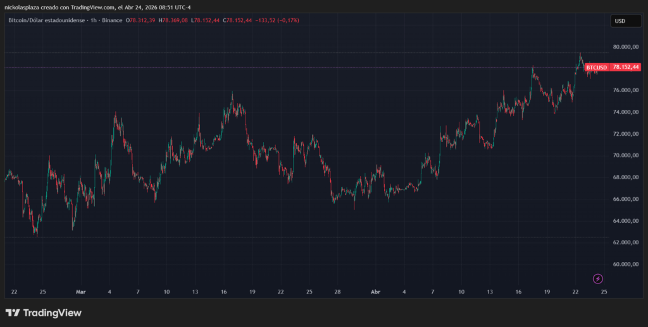Click the 64.000,00 price axis label
The width and height of the screenshot is (648, 327).
click(x=626, y=221)
